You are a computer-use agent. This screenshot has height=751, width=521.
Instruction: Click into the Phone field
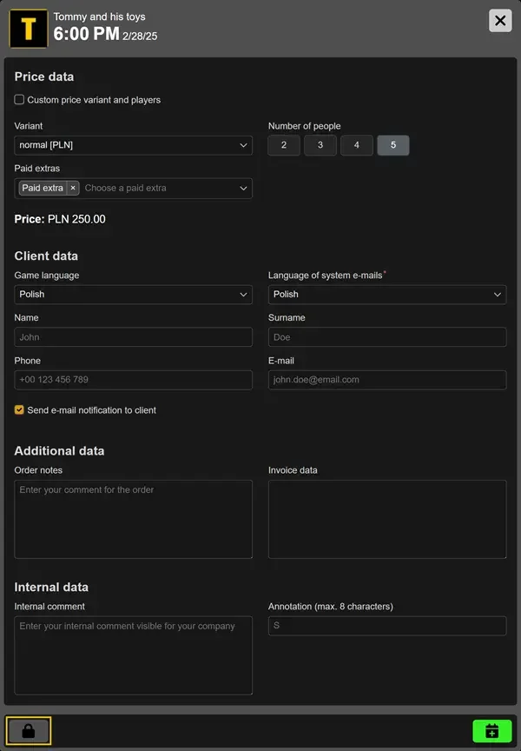tap(133, 380)
